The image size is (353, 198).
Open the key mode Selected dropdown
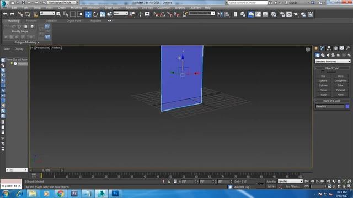pos(290,181)
